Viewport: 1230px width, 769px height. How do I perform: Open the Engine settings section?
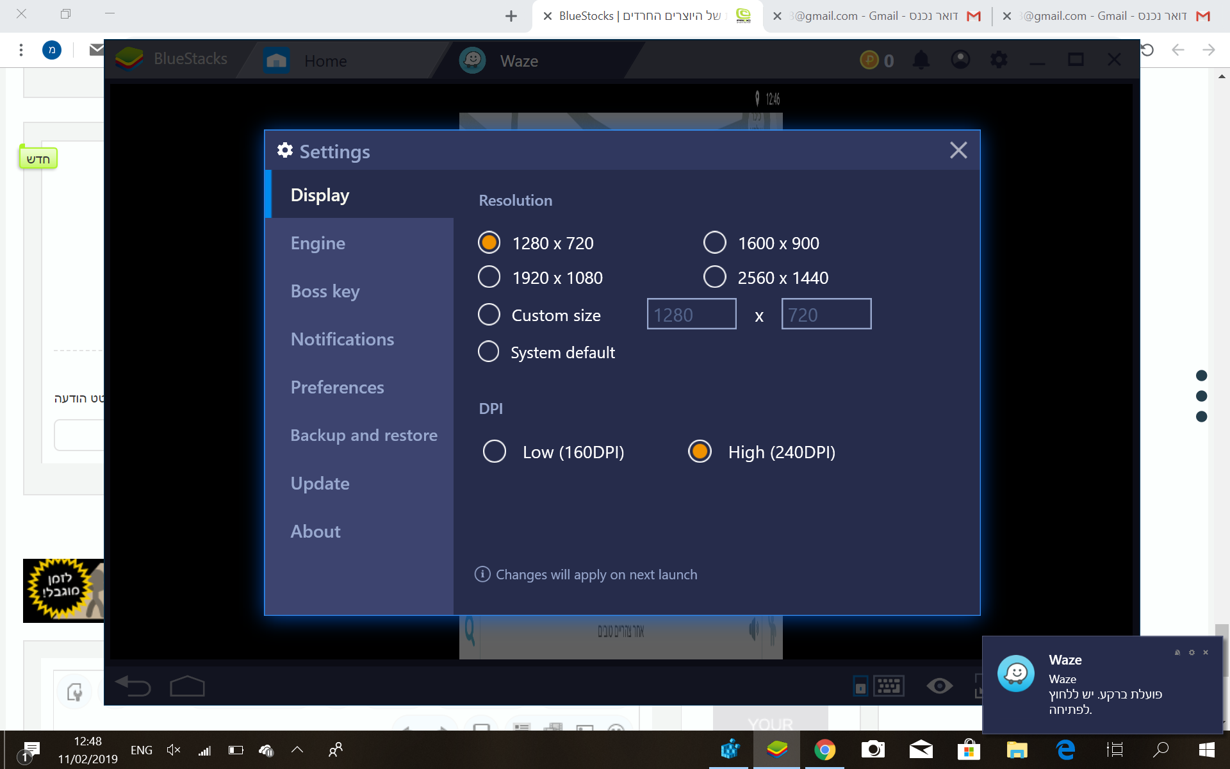(x=359, y=243)
